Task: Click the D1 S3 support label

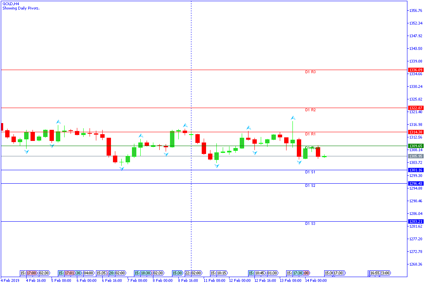Action: (x=310, y=224)
